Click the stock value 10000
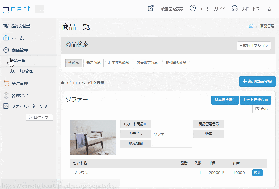 [x=239, y=173]
